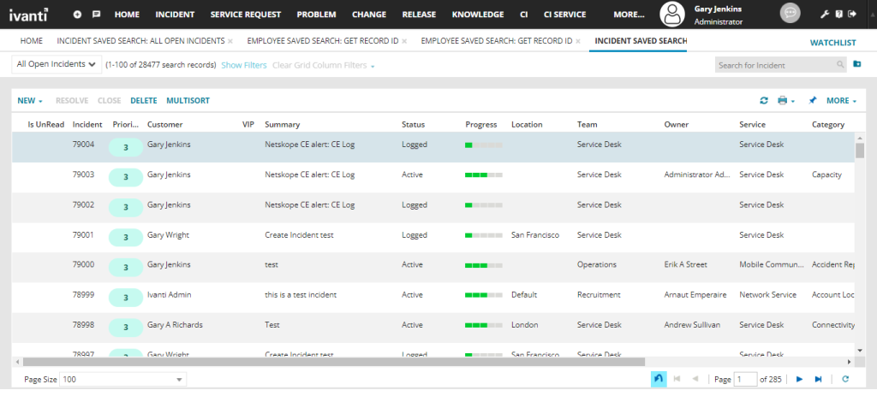Click the highlighted undo arrow pager icon
The height and width of the screenshot is (402, 877).
click(x=659, y=379)
